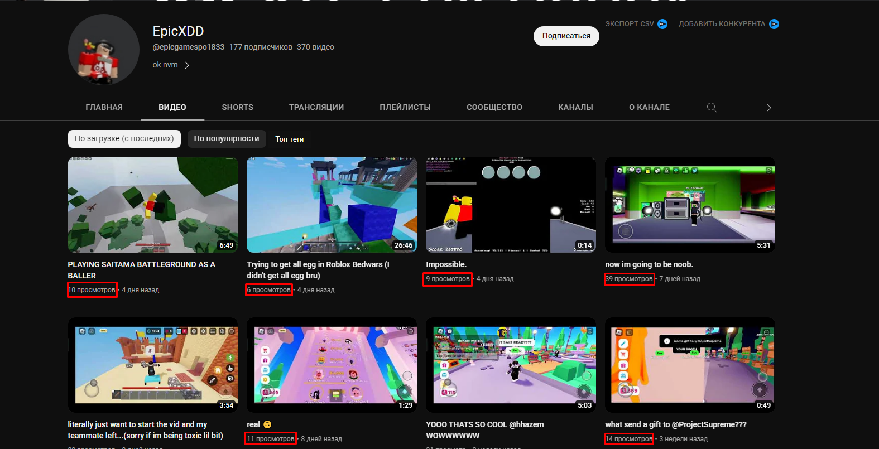Click title 'now im going to be noob.'
Image resolution: width=879 pixels, height=449 pixels.
coord(649,264)
